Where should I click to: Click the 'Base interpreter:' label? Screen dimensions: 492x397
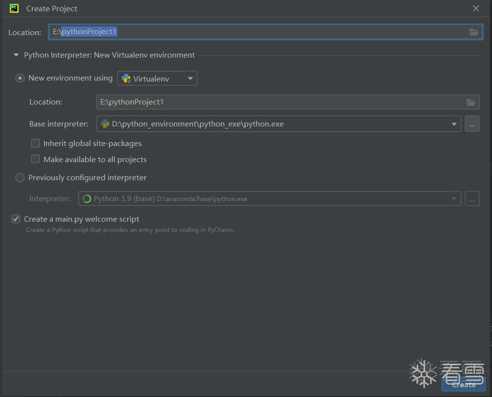pos(59,124)
